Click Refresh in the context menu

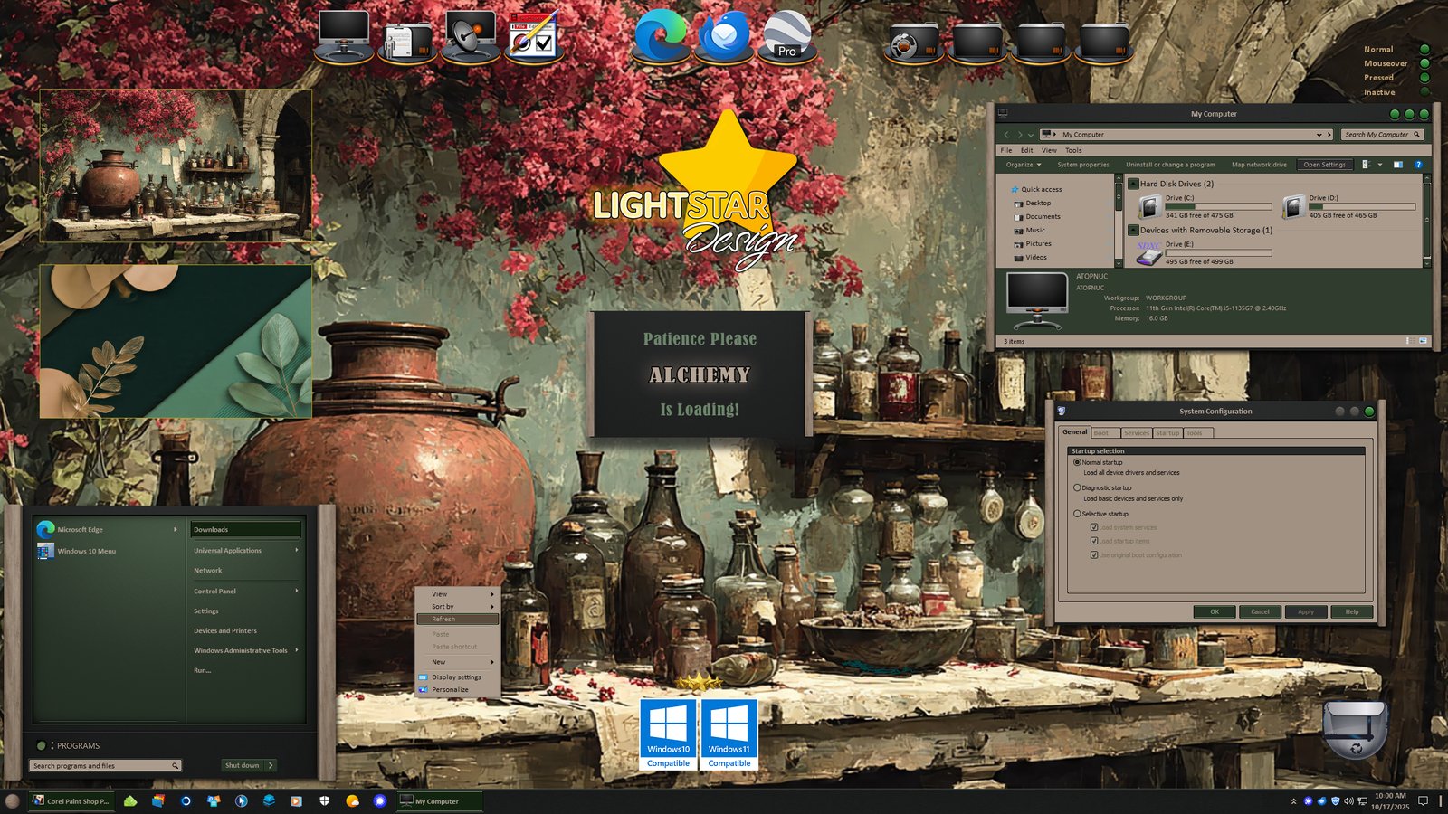[457, 620]
